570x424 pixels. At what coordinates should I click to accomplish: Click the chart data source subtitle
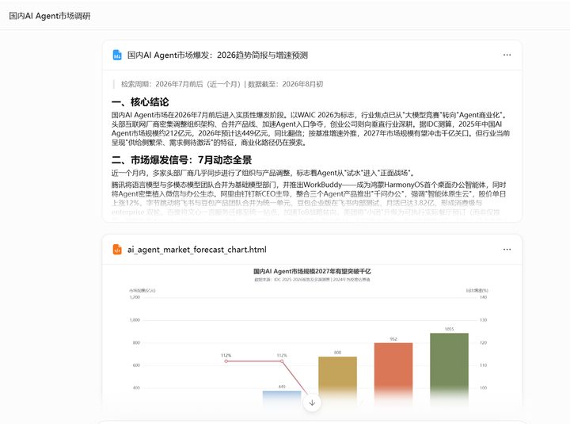click(312, 280)
